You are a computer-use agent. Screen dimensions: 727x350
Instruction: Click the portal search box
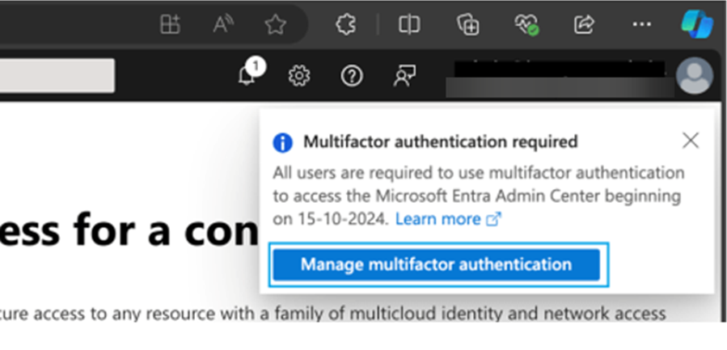click(57, 75)
